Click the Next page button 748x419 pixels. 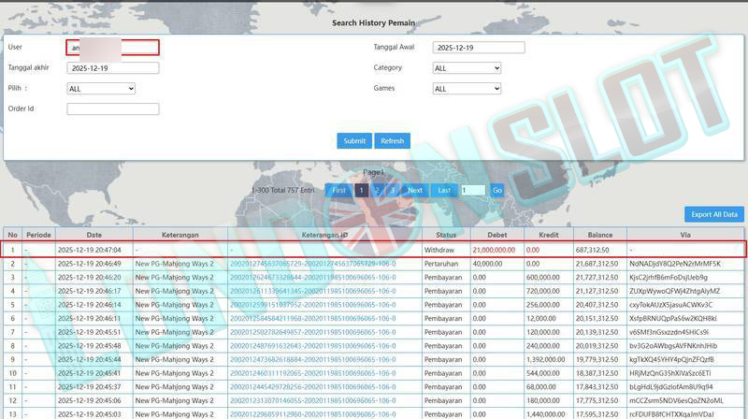pyautogui.click(x=415, y=190)
